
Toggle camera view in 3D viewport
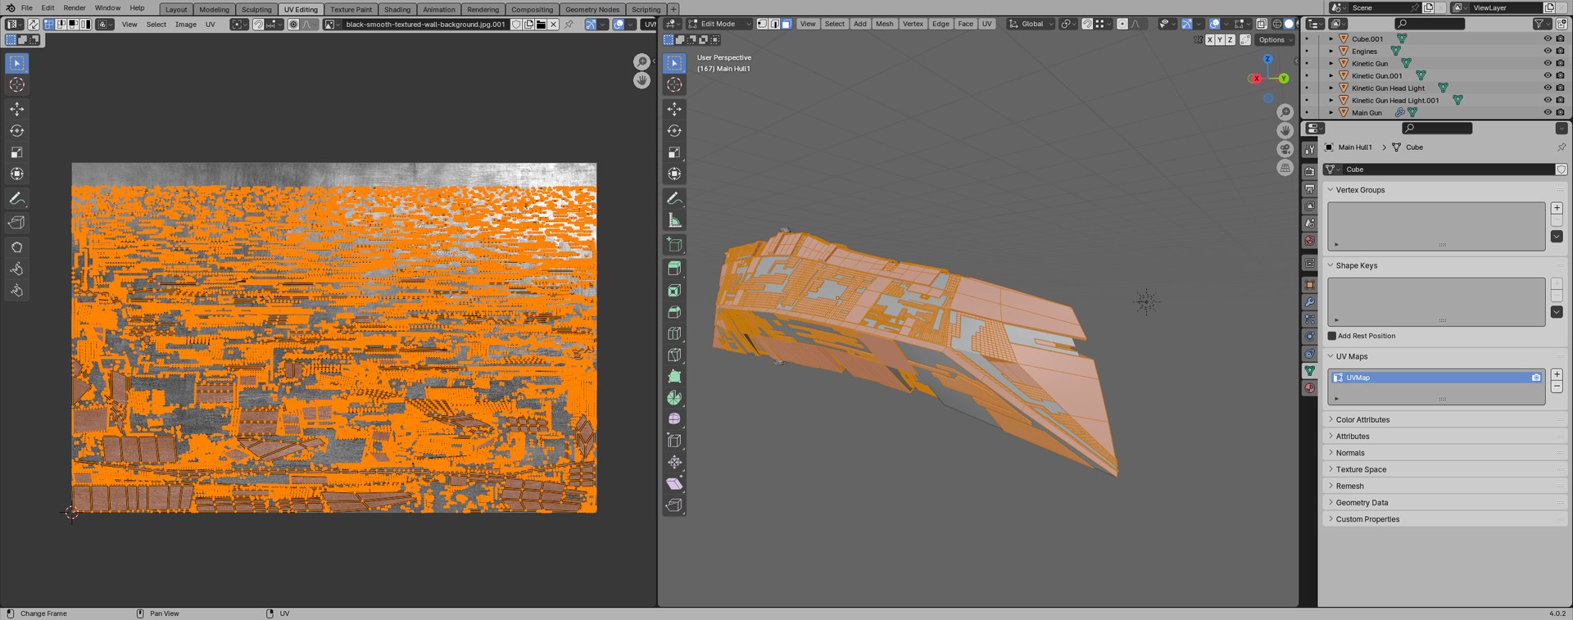1285,149
